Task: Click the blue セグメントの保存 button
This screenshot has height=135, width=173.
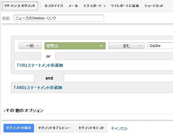Action: [19, 128]
